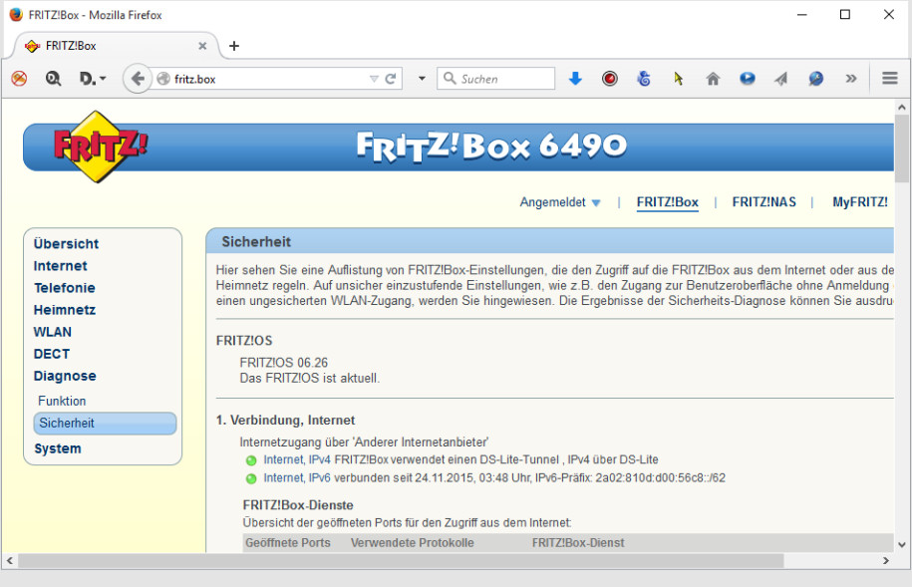
Task: Click the 'FRITZ!Box-Dienst' column header
Action: tap(578, 543)
